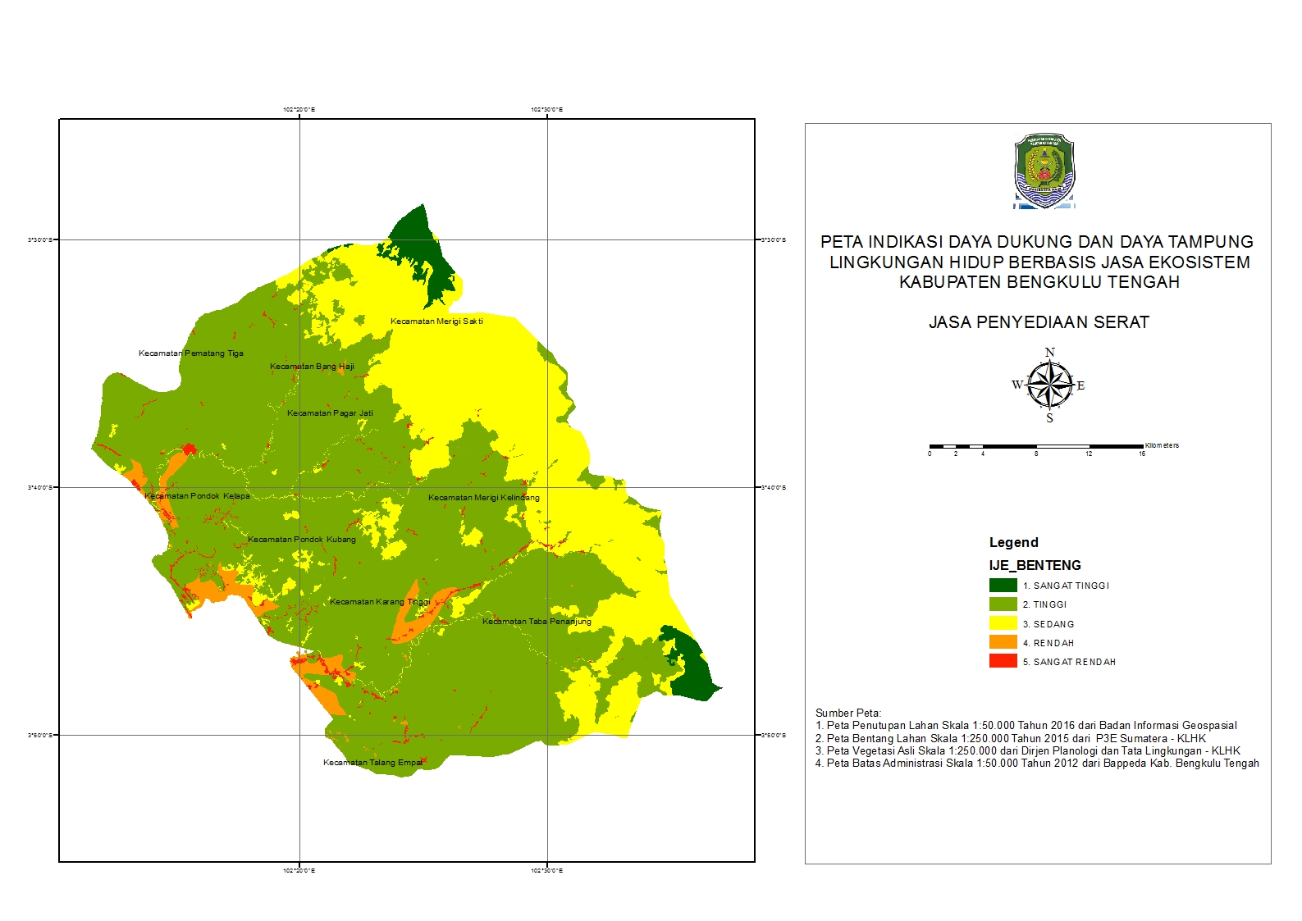
Task: Click the Kecamatan Merigi Kelindang label
Action: click(484, 498)
